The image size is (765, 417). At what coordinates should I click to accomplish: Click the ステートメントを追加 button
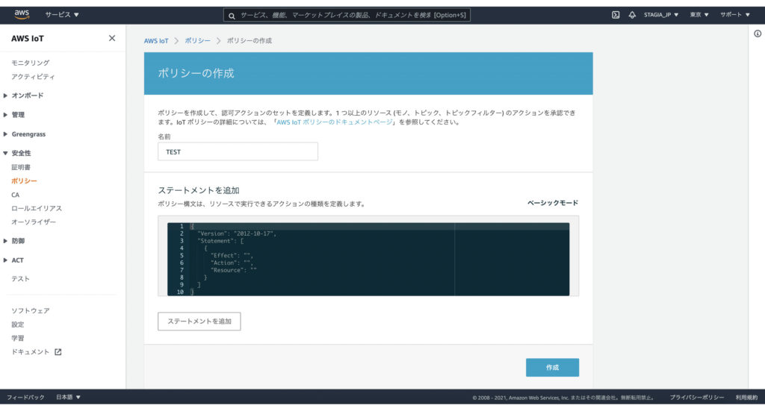coord(199,322)
